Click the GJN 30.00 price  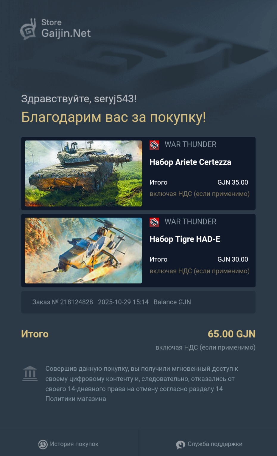[233, 259]
